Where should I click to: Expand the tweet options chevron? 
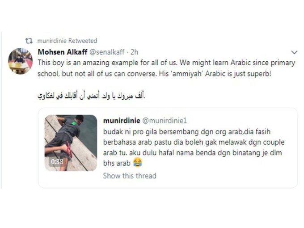pos(294,52)
